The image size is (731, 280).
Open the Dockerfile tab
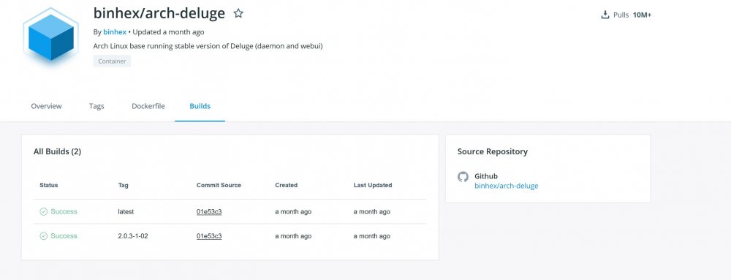(x=148, y=106)
